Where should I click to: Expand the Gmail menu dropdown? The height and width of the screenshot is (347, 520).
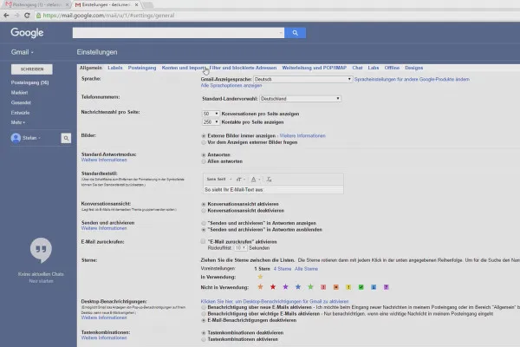click(x=22, y=52)
